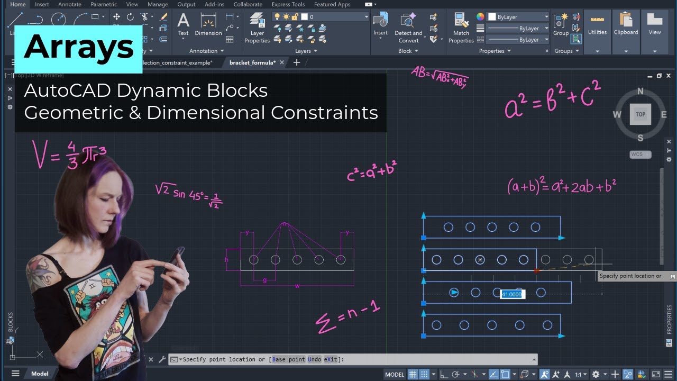The image size is (677, 381).
Task: Click the Model layout tab
Action: 40,374
